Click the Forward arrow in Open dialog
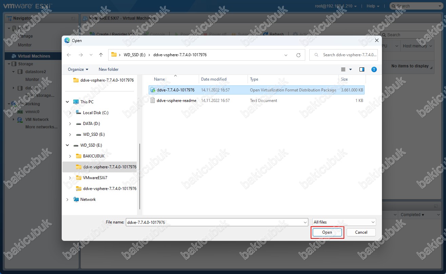Image resolution: width=446 pixels, height=274 pixels. point(80,55)
